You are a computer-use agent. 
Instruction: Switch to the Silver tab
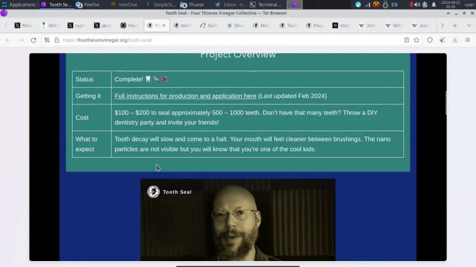[x=236, y=26]
